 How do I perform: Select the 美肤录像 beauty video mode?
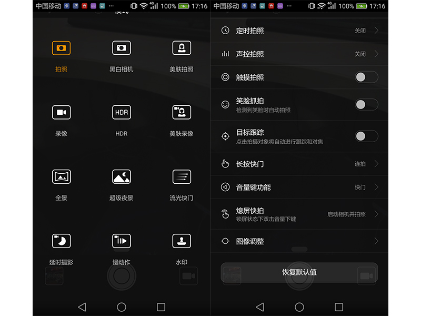coord(182,112)
